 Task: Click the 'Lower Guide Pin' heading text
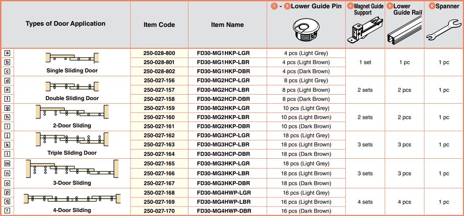tap(316, 6)
